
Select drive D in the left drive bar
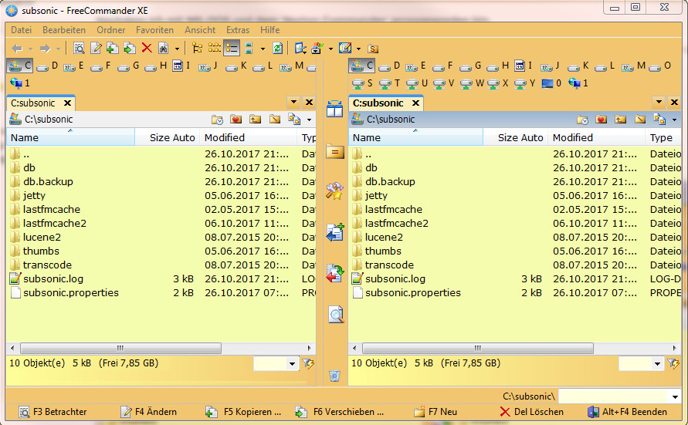47,66
